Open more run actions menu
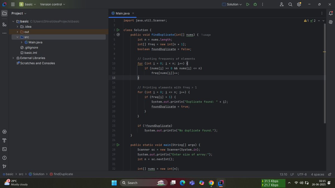 [x=263, y=4]
